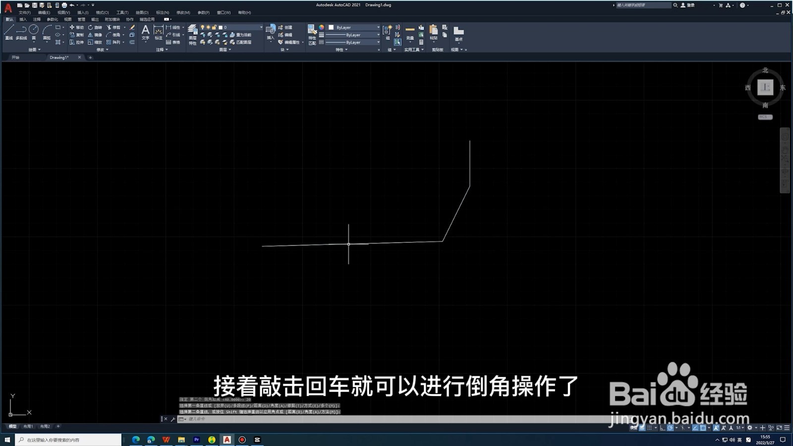Toggle grid display in the status bar
Viewport: 793px width, 446px height.
click(x=642, y=428)
